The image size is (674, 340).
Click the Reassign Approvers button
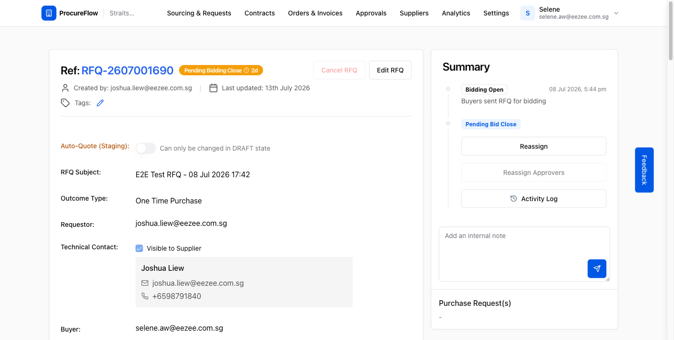pyautogui.click(x=534, y=173)
